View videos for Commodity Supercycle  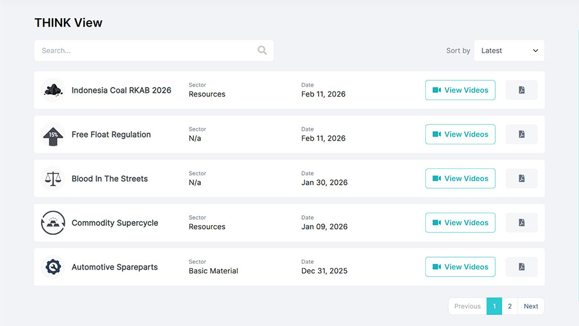click(460, 223)
